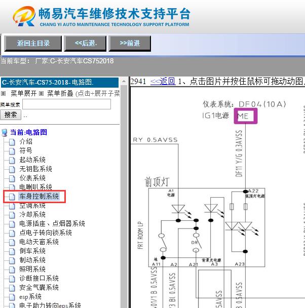Select 安全气囊系统 in the tree
Viewport: 305px width, 308px height.
pos(39,288)
